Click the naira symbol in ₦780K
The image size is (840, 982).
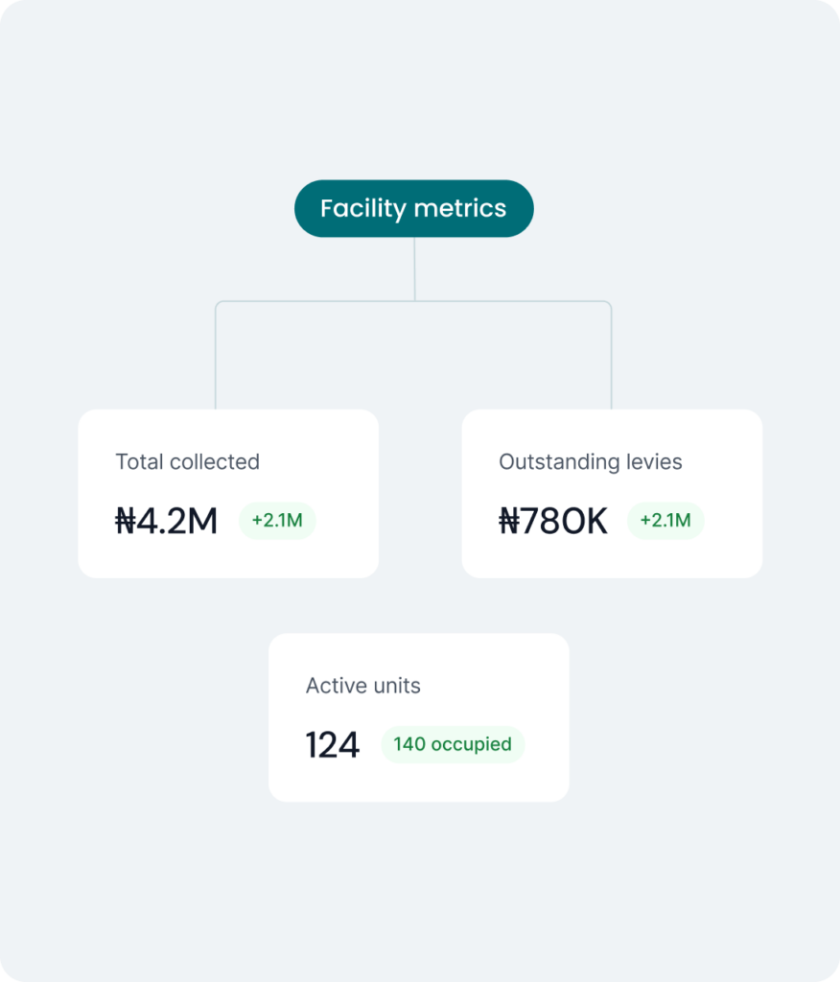[509, 521]
